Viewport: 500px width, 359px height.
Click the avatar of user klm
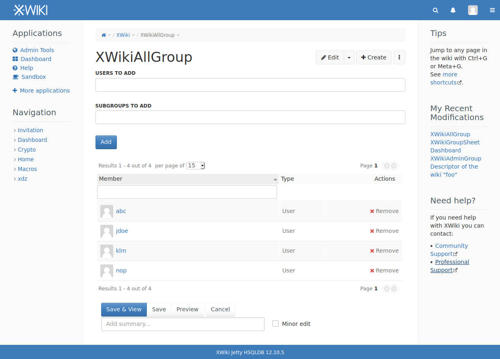107,251
